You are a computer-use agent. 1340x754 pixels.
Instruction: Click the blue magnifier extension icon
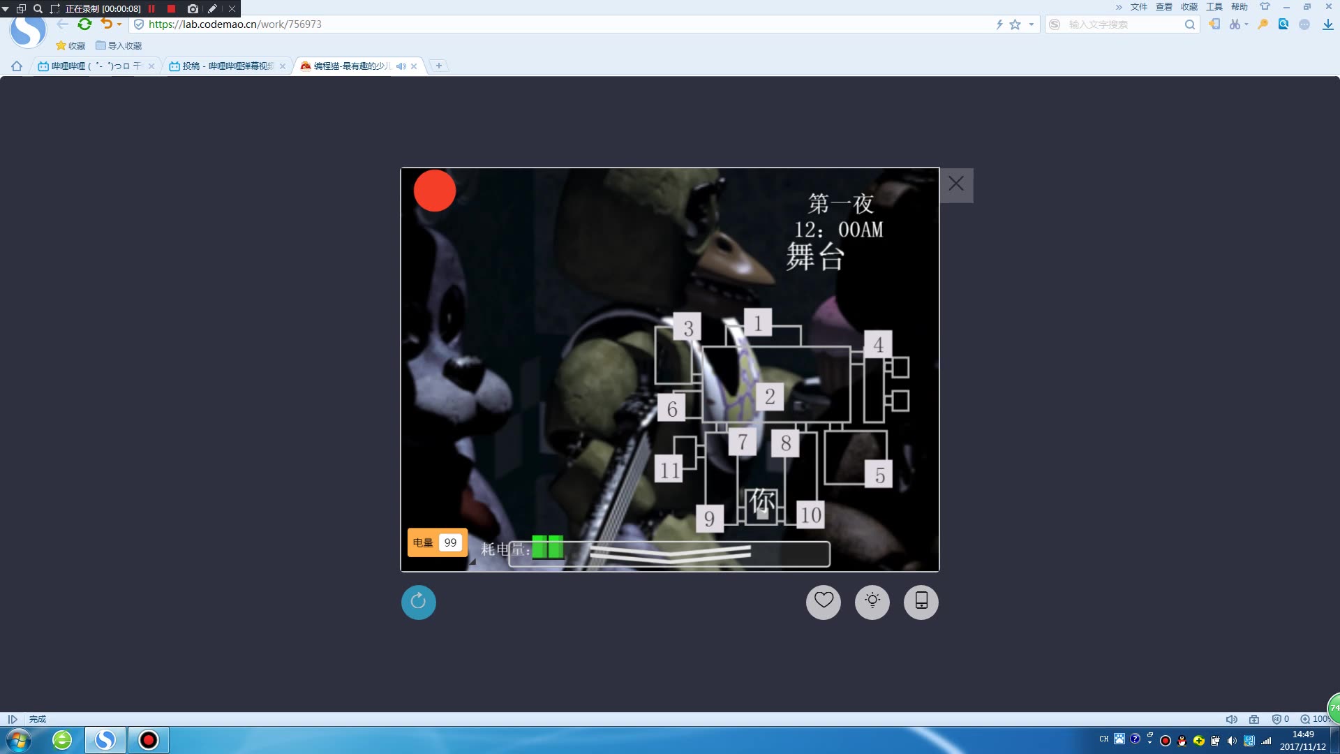point(1283,24)
